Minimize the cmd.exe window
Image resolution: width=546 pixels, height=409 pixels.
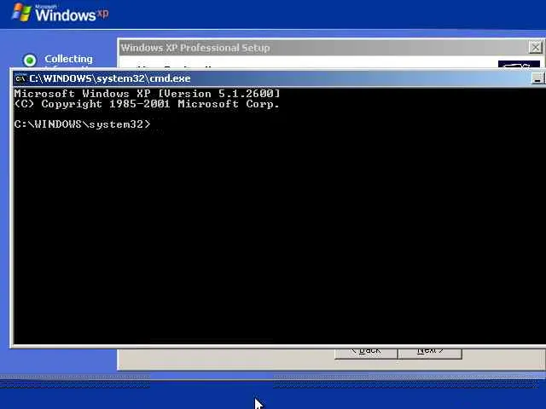tap(537, 78)
